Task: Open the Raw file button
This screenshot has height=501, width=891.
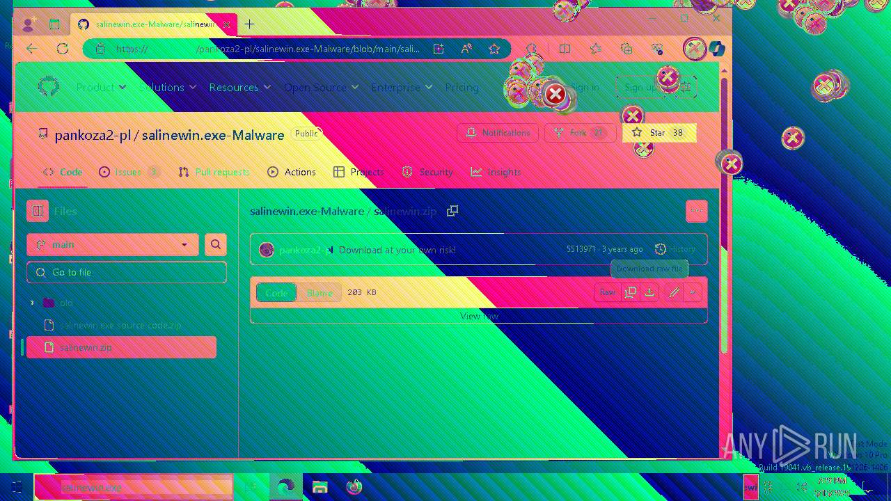Action: (608, 293)
